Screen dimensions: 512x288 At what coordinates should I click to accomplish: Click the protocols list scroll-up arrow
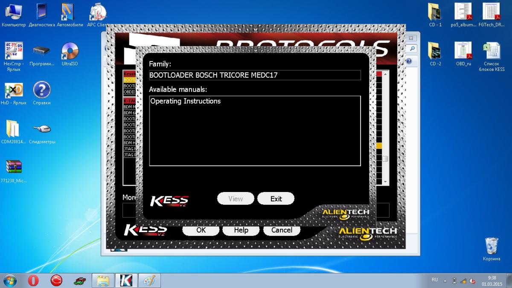click(385, 74)
